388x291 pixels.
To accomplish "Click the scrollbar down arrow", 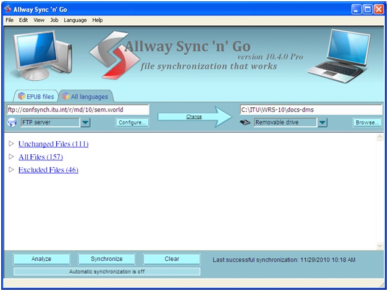I will [x=380, y=246].
